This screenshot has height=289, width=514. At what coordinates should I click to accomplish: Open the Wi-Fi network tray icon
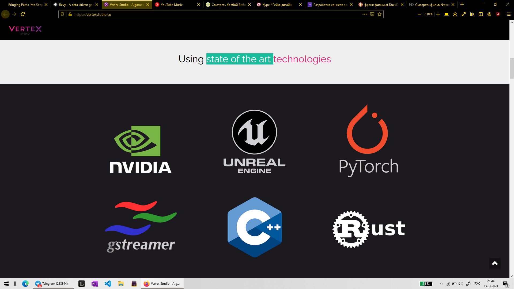tap(448, 284)
